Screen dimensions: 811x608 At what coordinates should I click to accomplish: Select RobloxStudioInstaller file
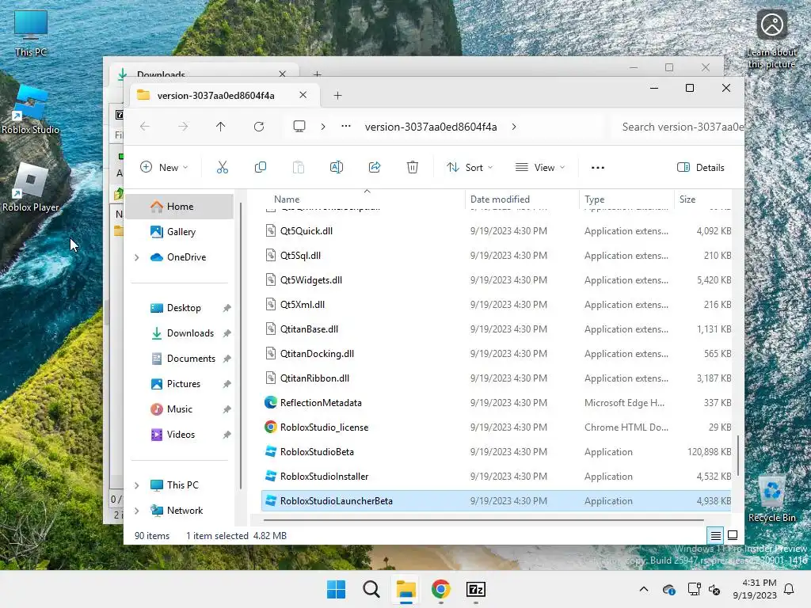(497, 476)
